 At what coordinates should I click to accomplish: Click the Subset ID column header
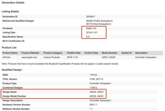pos(126,53)
